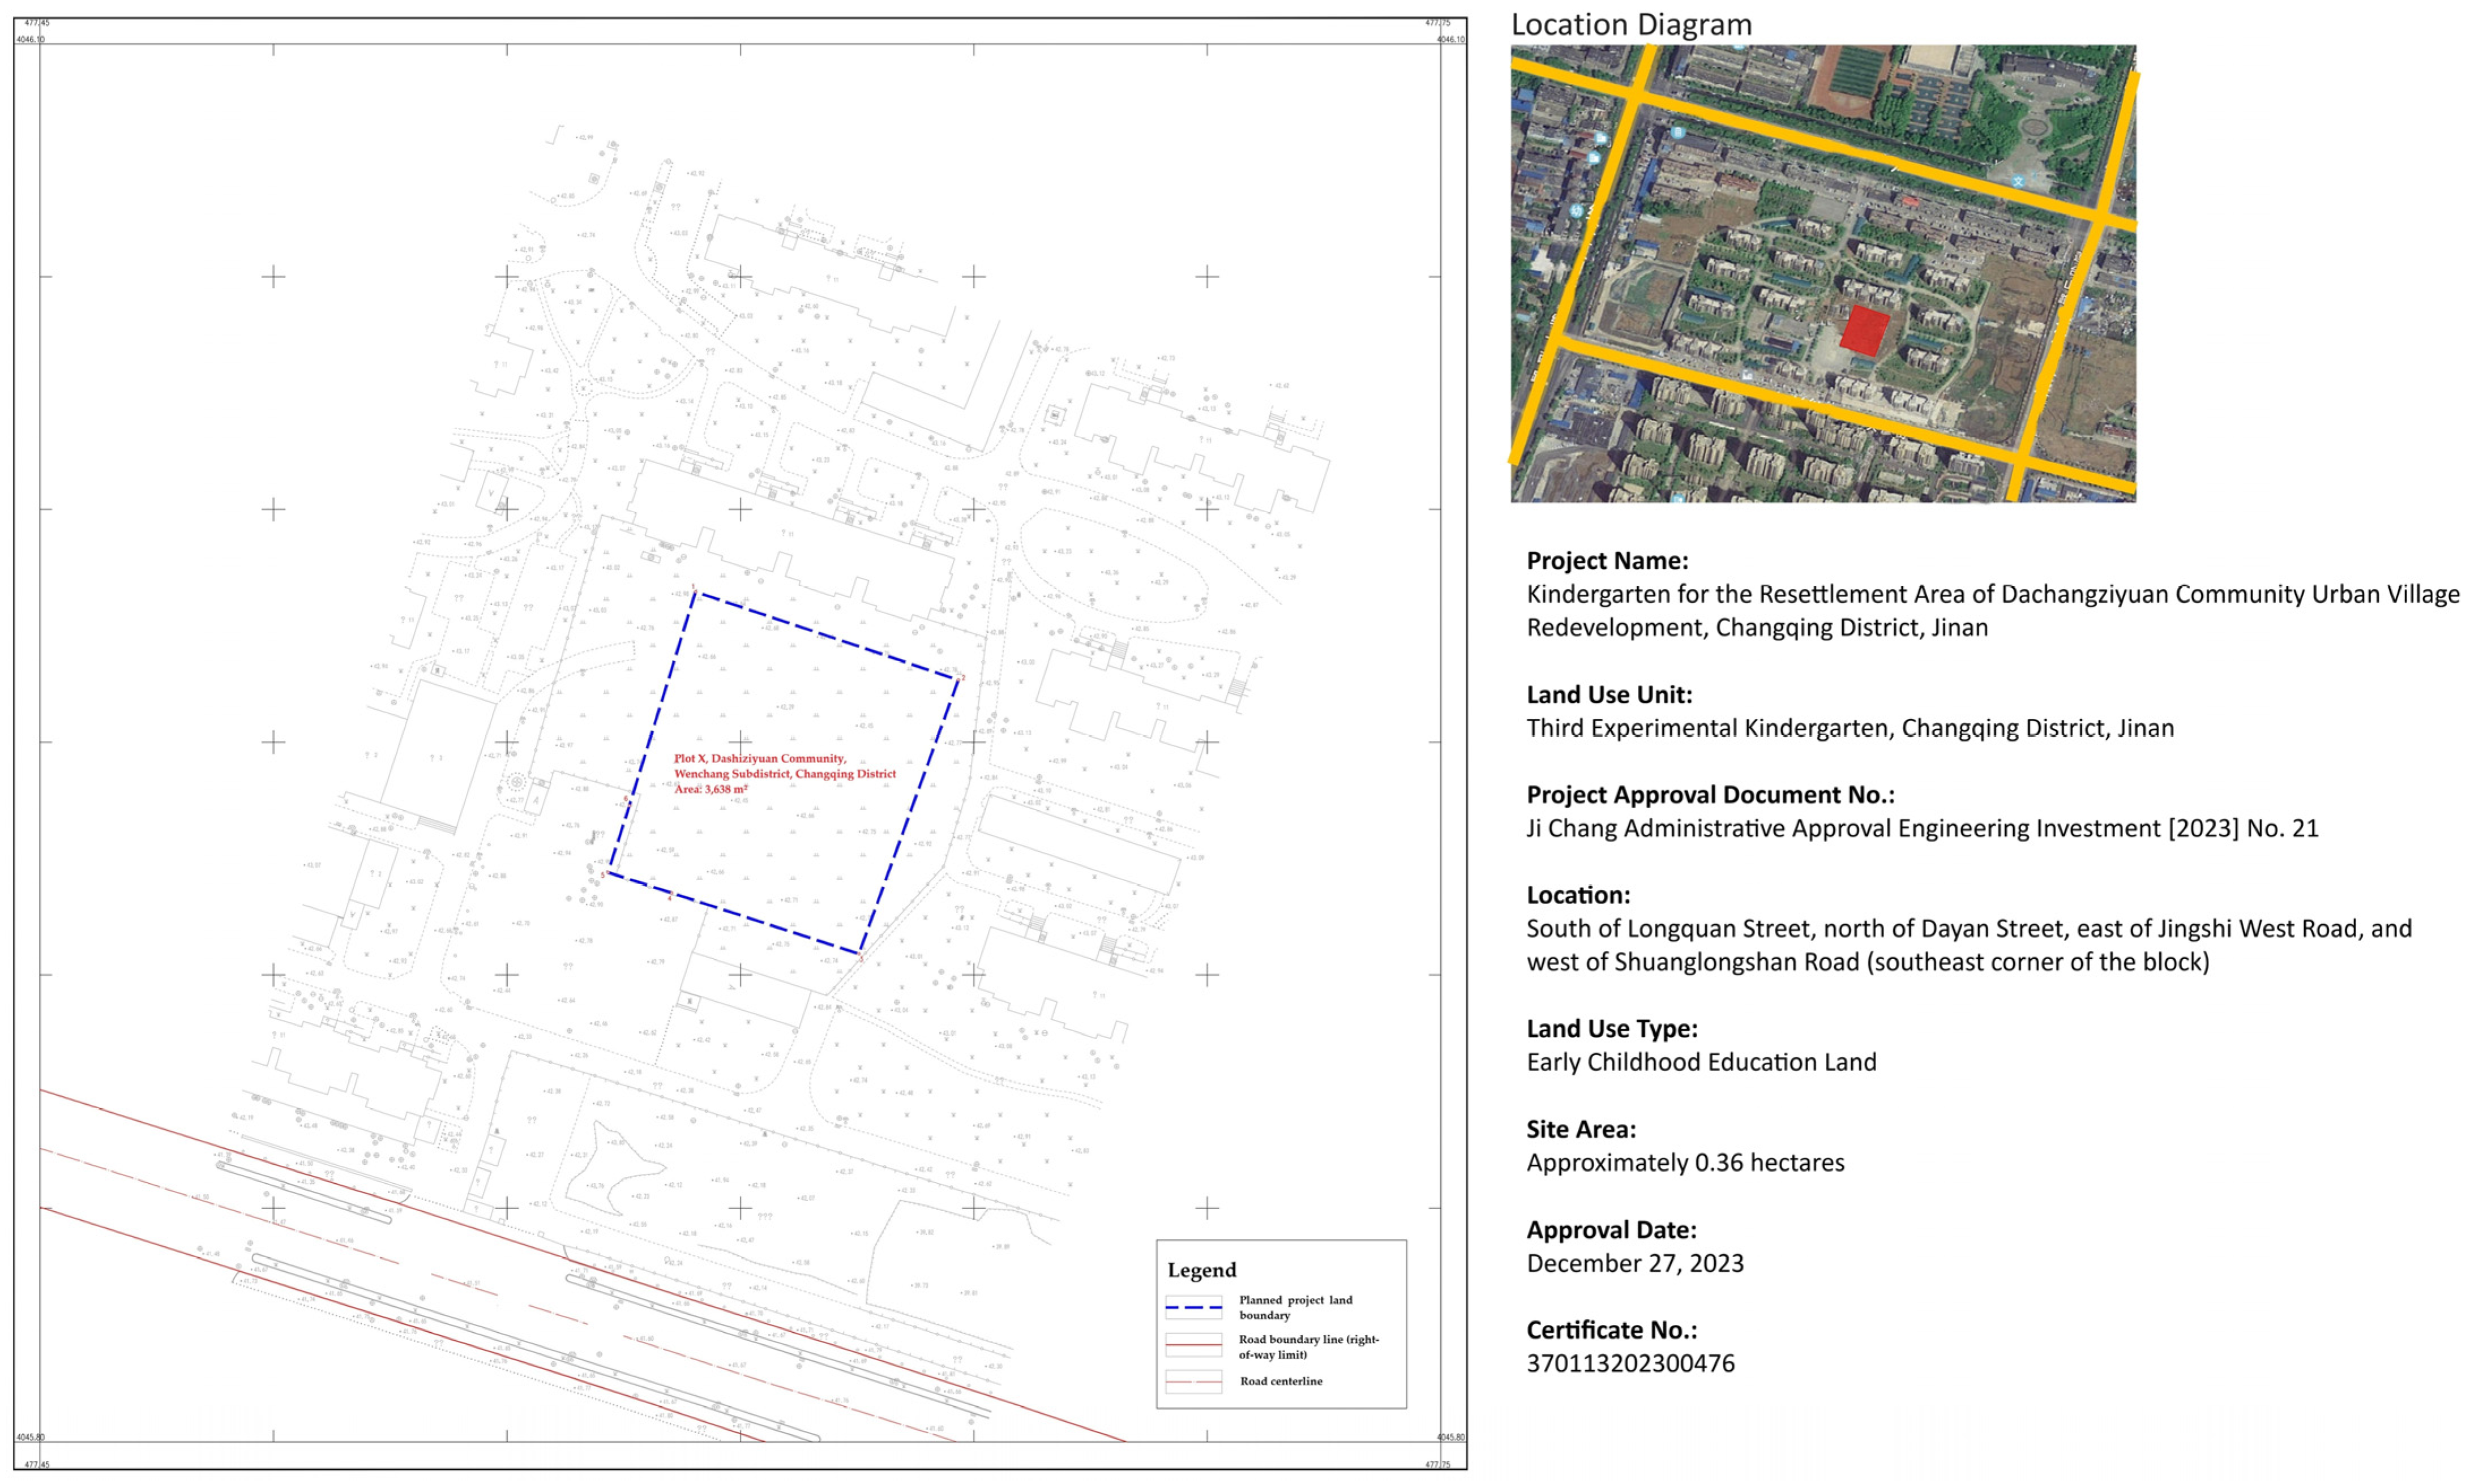Click the 'Project Name:' heading
2487x1484 pixels.
[1606, 560]
